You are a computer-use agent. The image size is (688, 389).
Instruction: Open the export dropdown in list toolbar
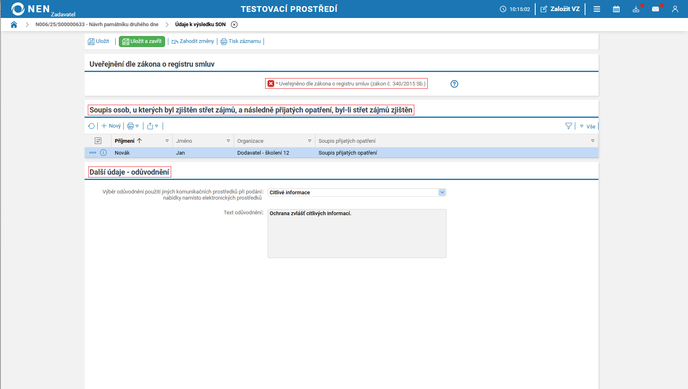click(x=153, y=126)
